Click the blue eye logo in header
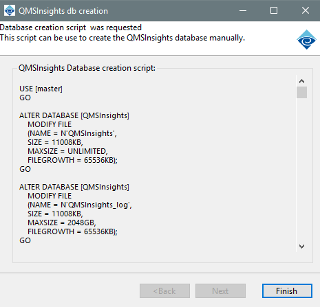 click(x=306, y=40)
